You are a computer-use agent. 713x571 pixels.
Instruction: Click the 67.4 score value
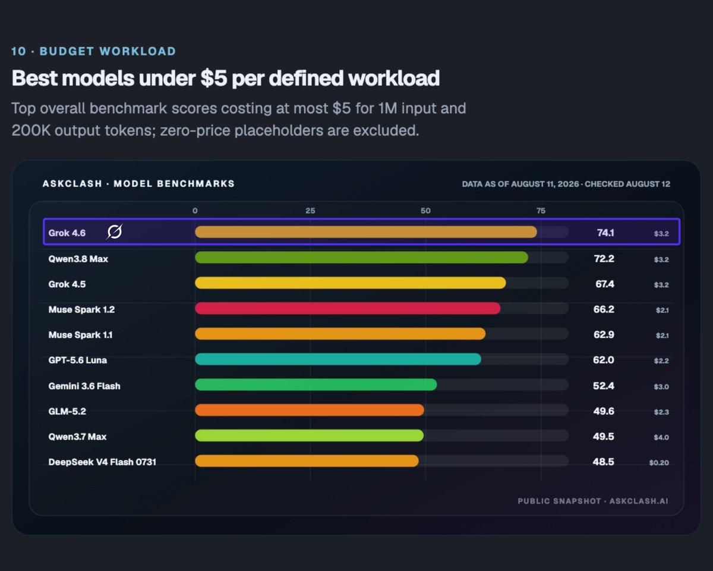605,284
